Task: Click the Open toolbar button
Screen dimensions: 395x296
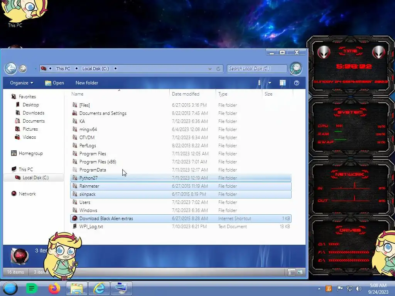Action: pyautogui.click(x=54, y=83)
